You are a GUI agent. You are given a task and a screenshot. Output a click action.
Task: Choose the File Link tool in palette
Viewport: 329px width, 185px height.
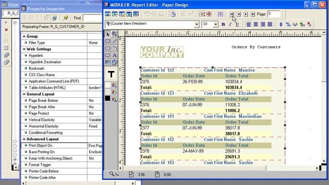click(x=114, y=62)
